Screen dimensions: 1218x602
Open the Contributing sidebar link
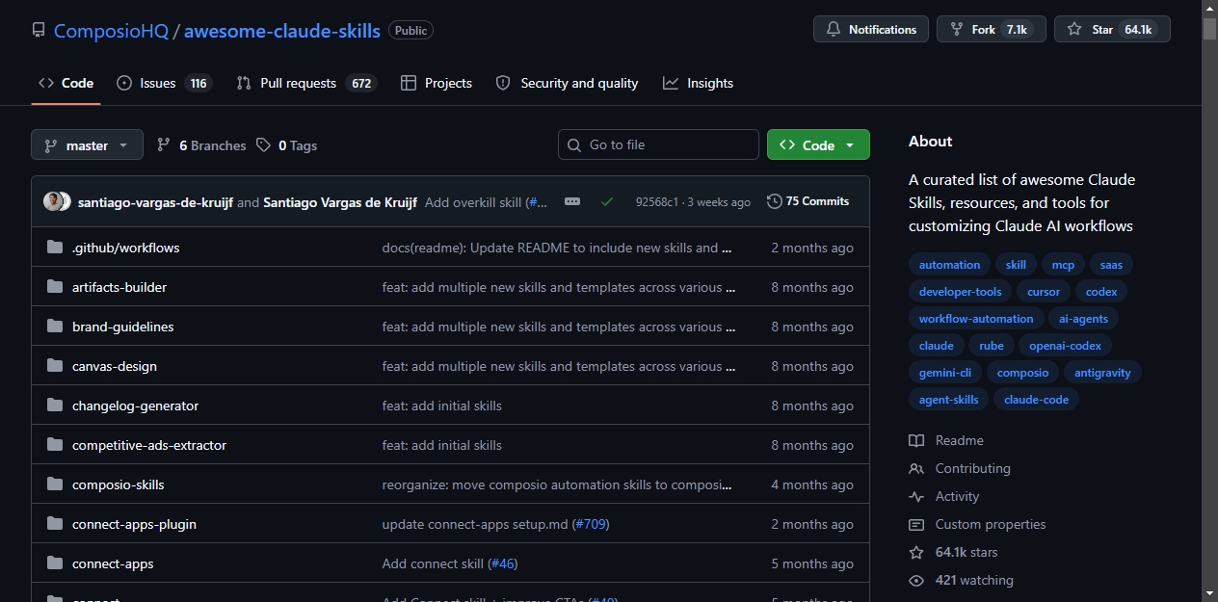(x=960, y=468)
